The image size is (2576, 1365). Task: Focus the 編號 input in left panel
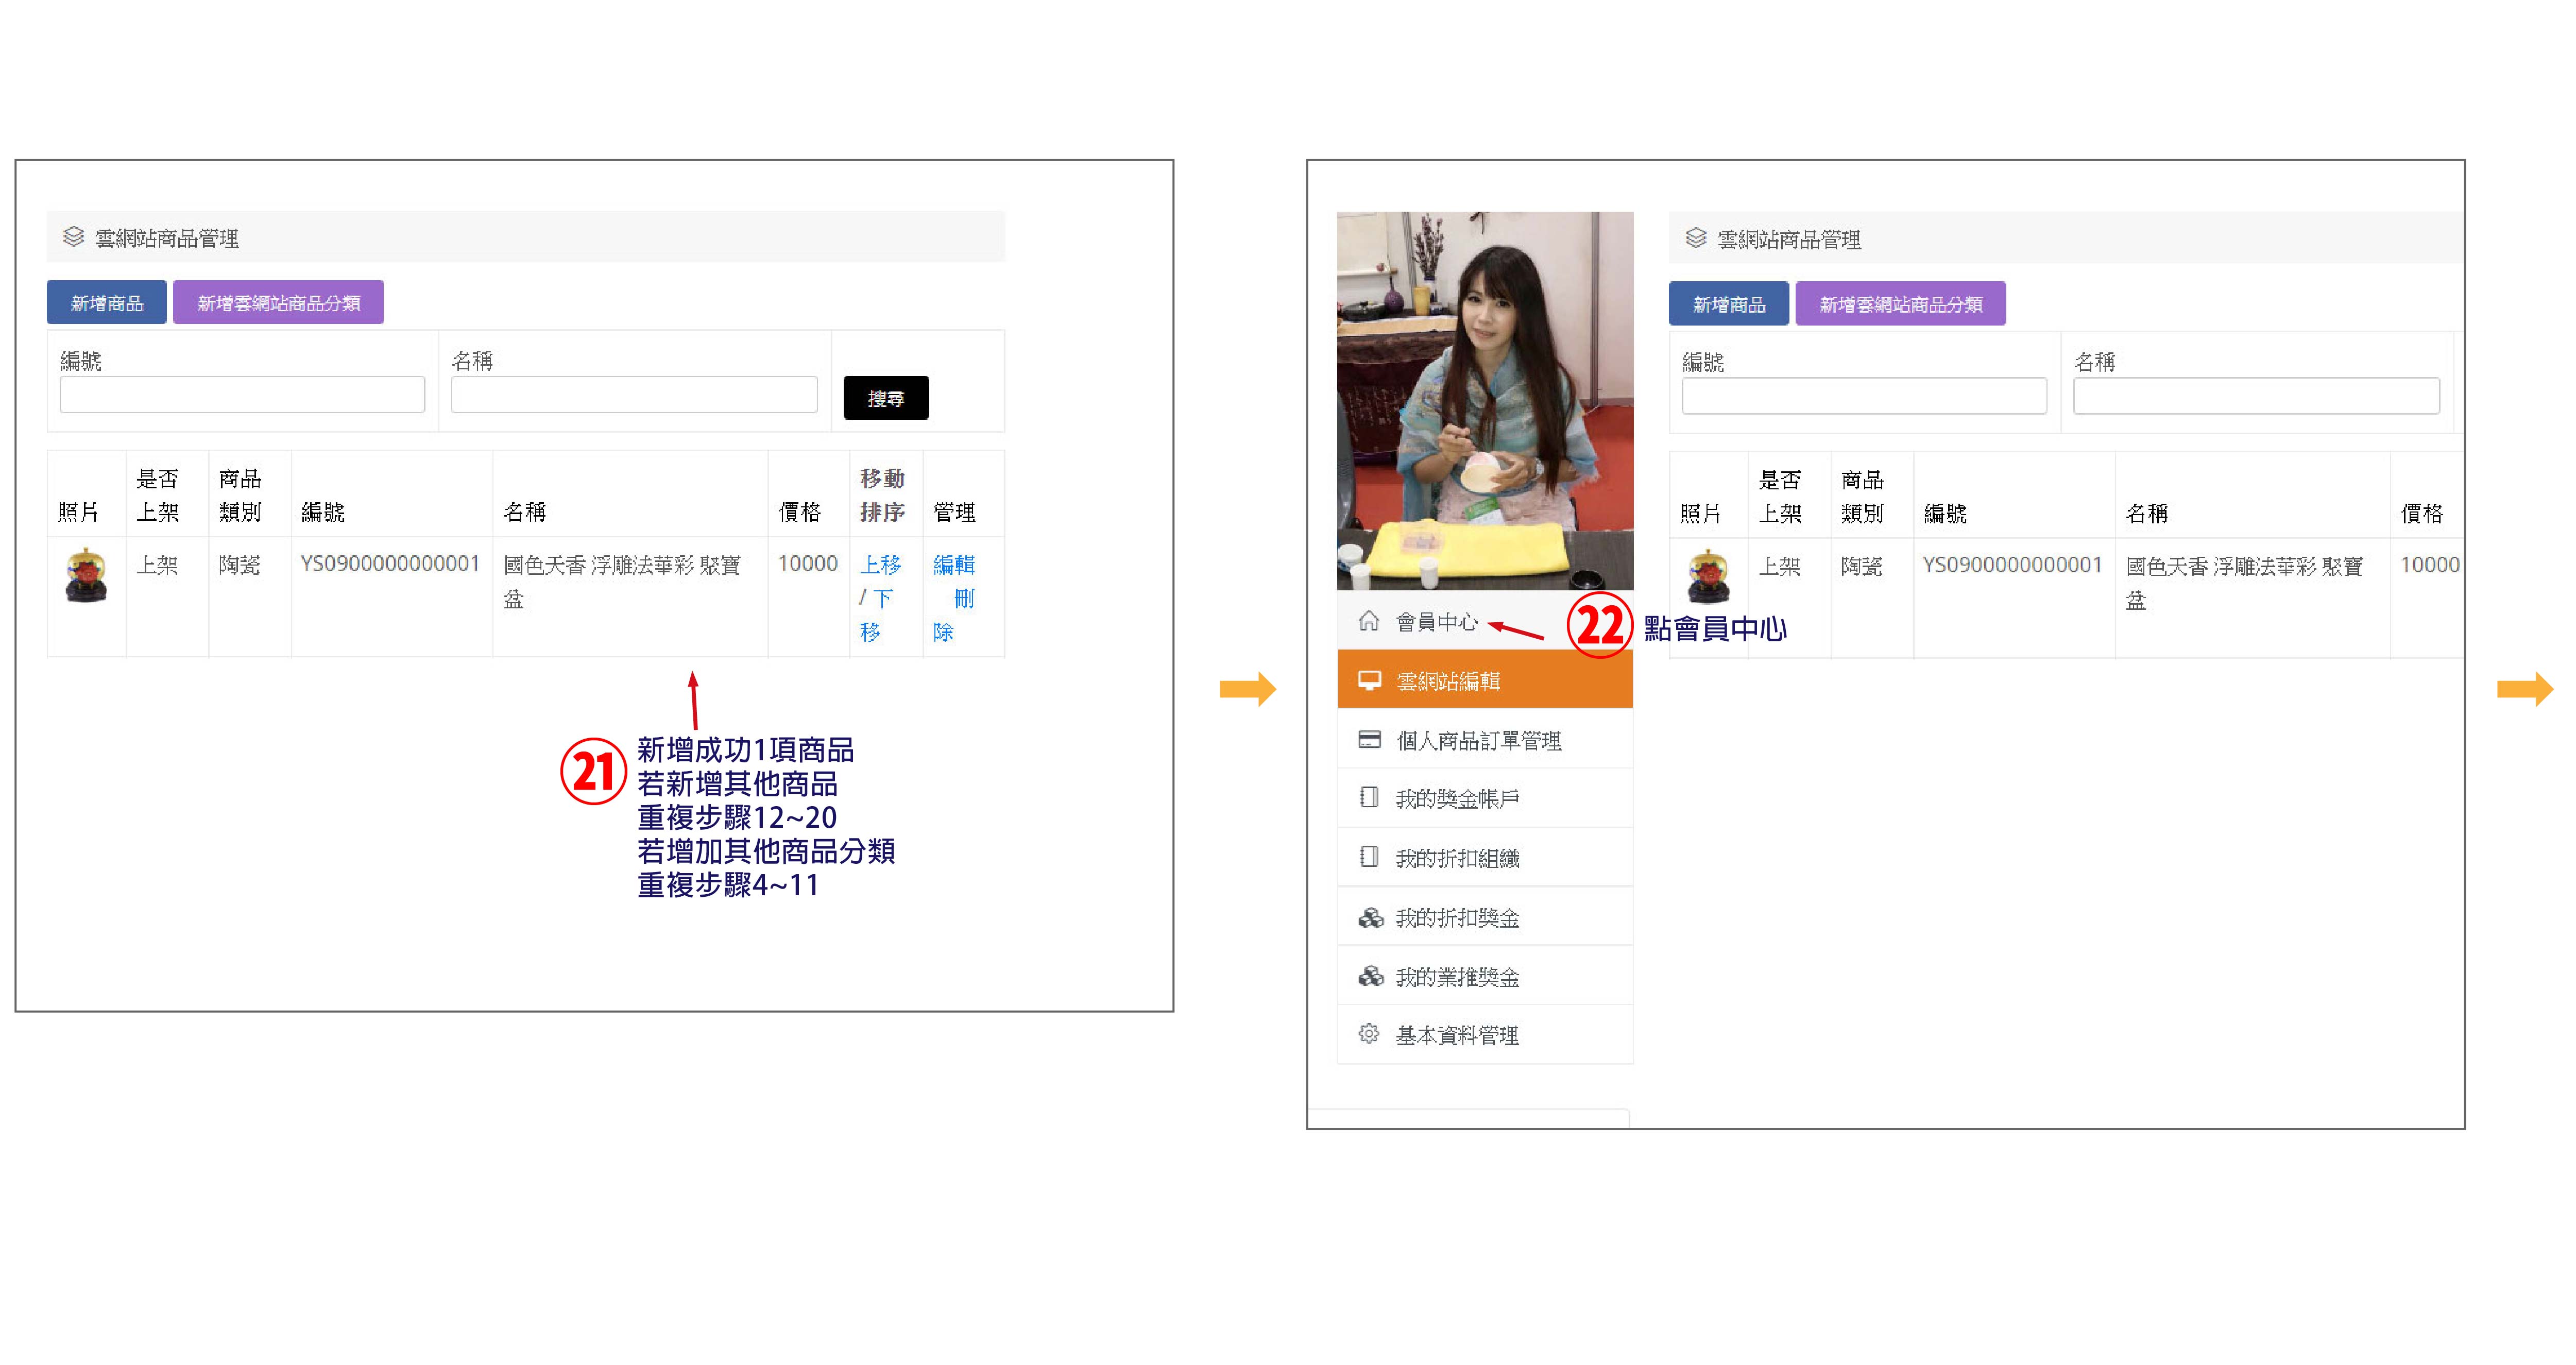(242, 394)
